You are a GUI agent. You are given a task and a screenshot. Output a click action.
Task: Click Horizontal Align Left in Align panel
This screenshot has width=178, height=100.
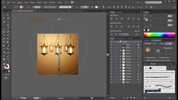(112, 19)
